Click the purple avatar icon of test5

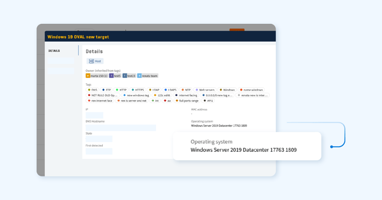[x=112, y=76]
